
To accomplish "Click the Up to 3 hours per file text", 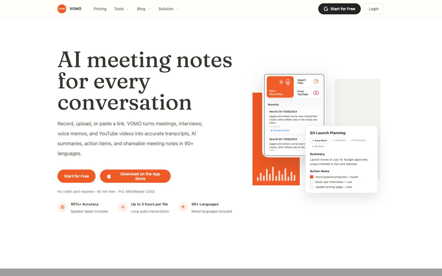I will point(149,204).
